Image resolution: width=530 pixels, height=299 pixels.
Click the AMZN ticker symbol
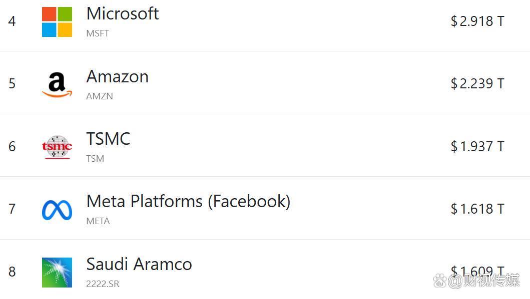[100, 96]
